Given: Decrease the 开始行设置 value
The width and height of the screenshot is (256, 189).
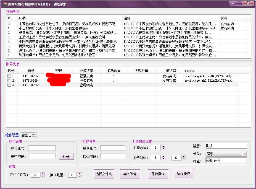Looking at the screenshot, I should 43,176.
